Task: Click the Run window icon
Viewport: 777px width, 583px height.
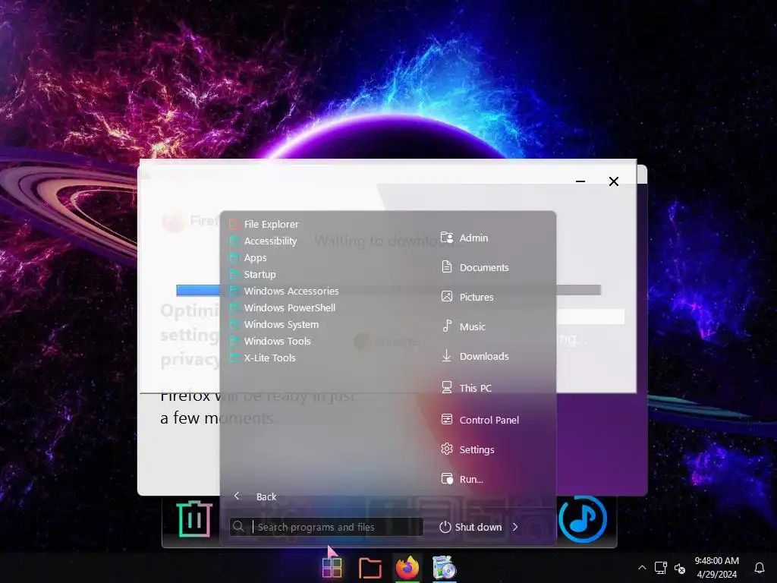Action: click(447, 478)
